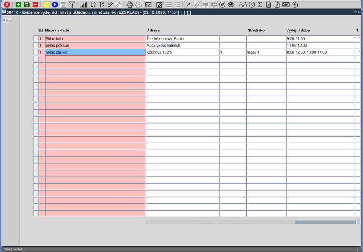The image size is (363, 252).
Task: Open the filter funnel tool
Action: (x=72, y=4)
